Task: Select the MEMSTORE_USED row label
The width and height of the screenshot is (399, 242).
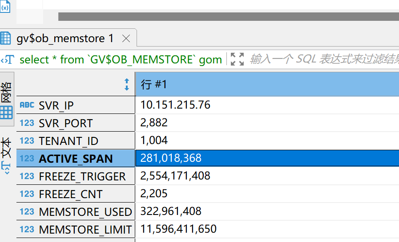Action: point(85,212)
